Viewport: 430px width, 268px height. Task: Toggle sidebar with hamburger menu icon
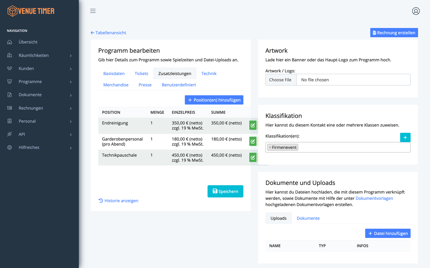(x=93, y=11)
